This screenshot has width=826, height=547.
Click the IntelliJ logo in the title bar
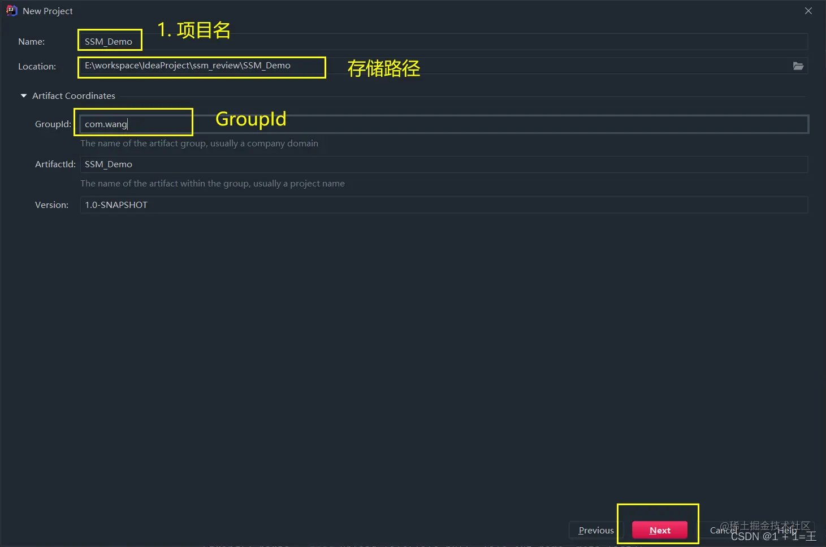point(11,11)
